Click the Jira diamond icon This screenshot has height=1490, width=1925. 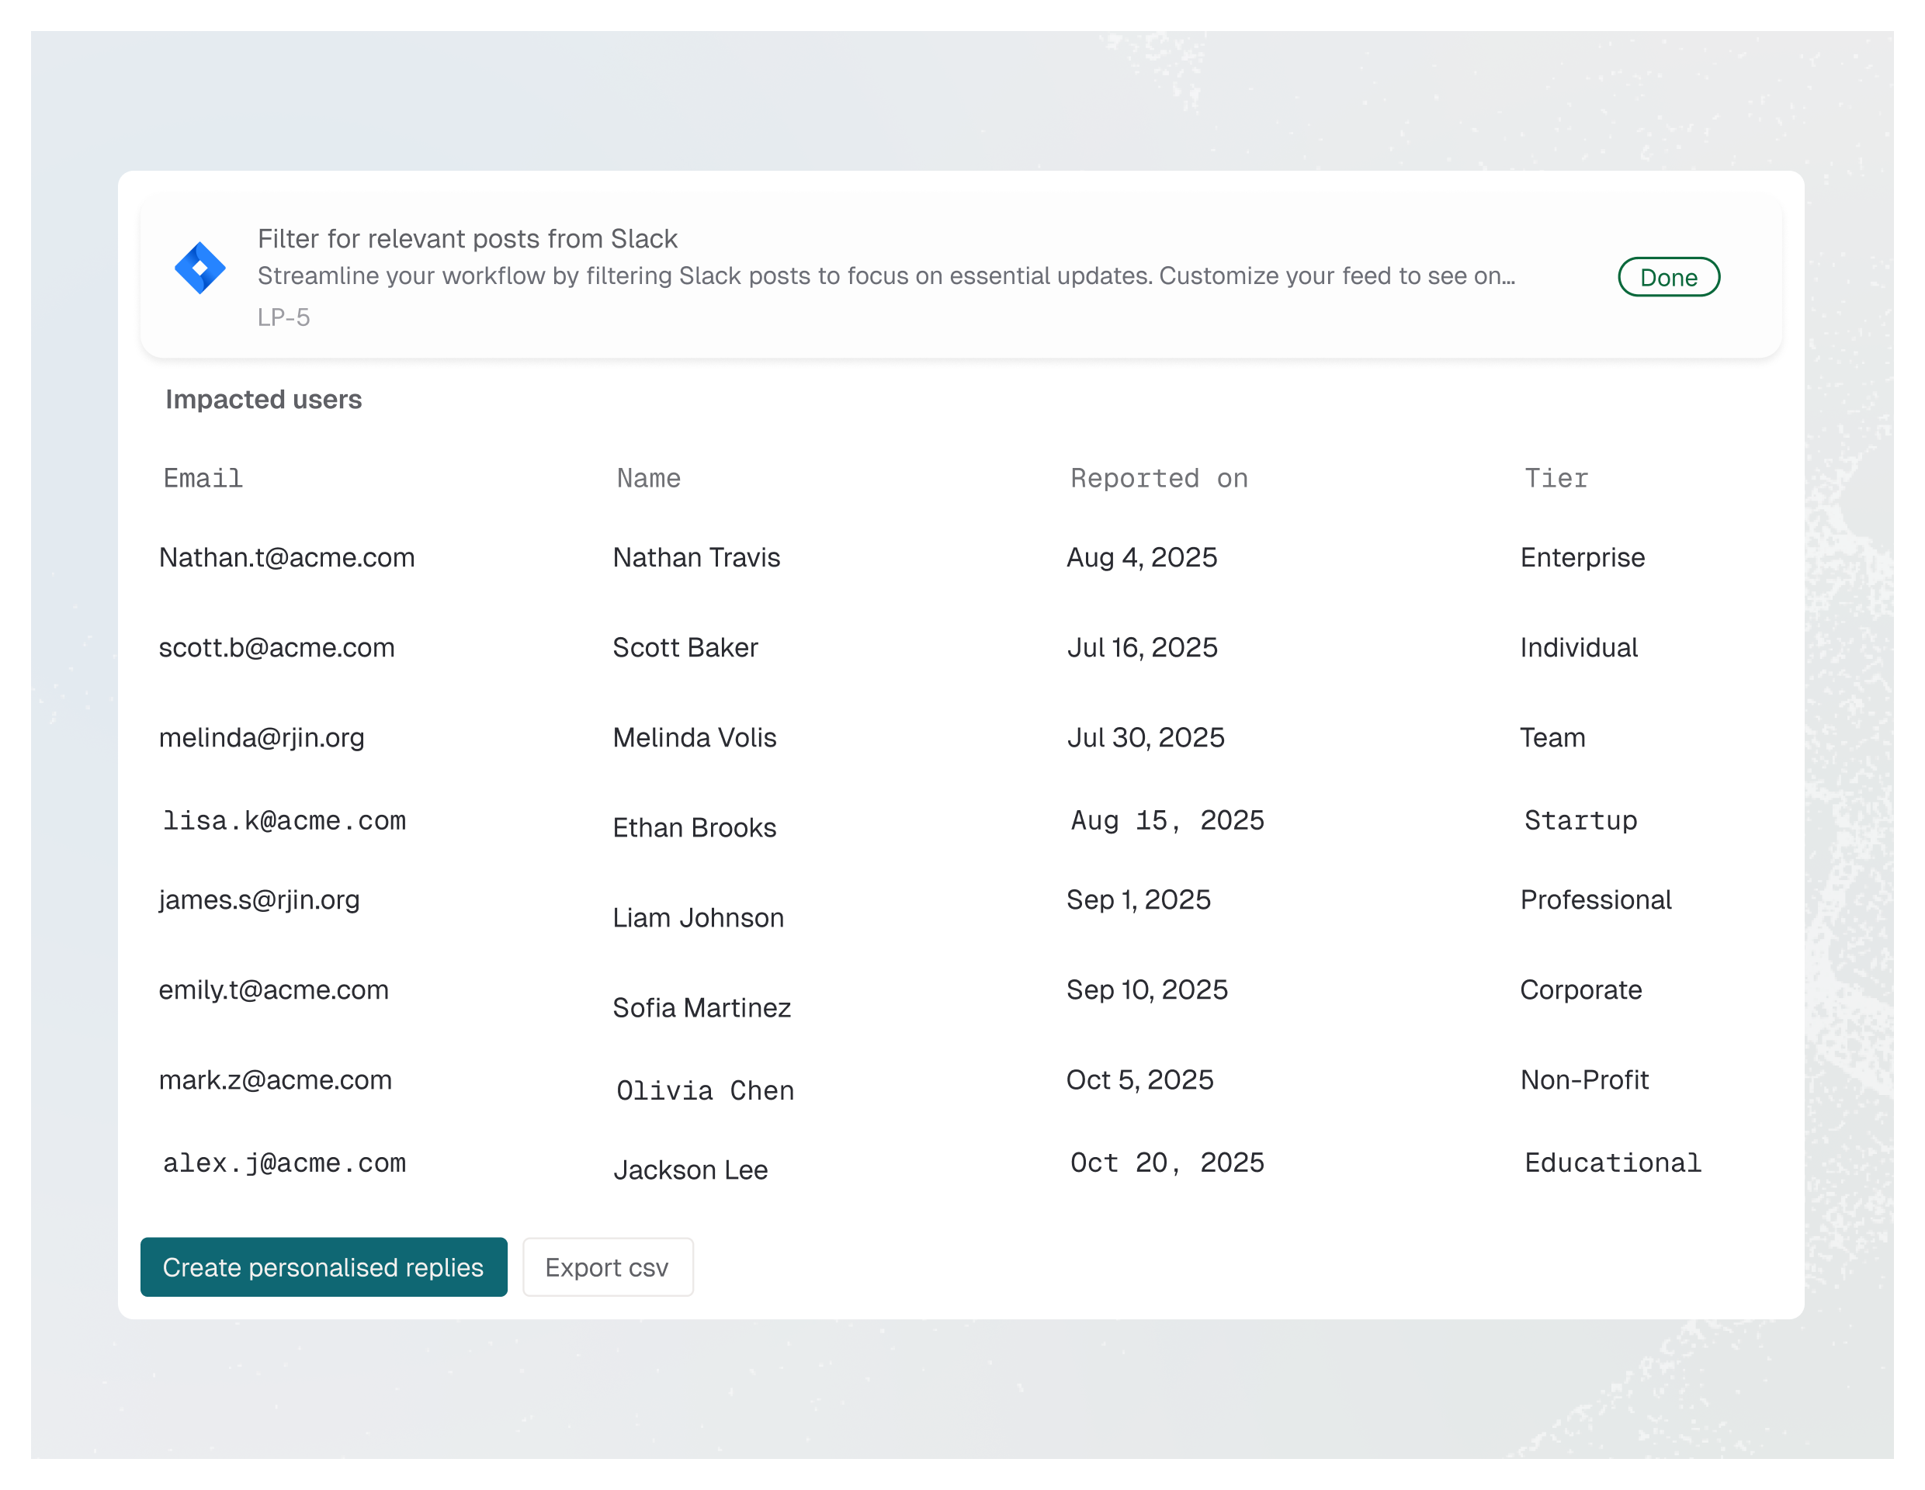point(200,268)
